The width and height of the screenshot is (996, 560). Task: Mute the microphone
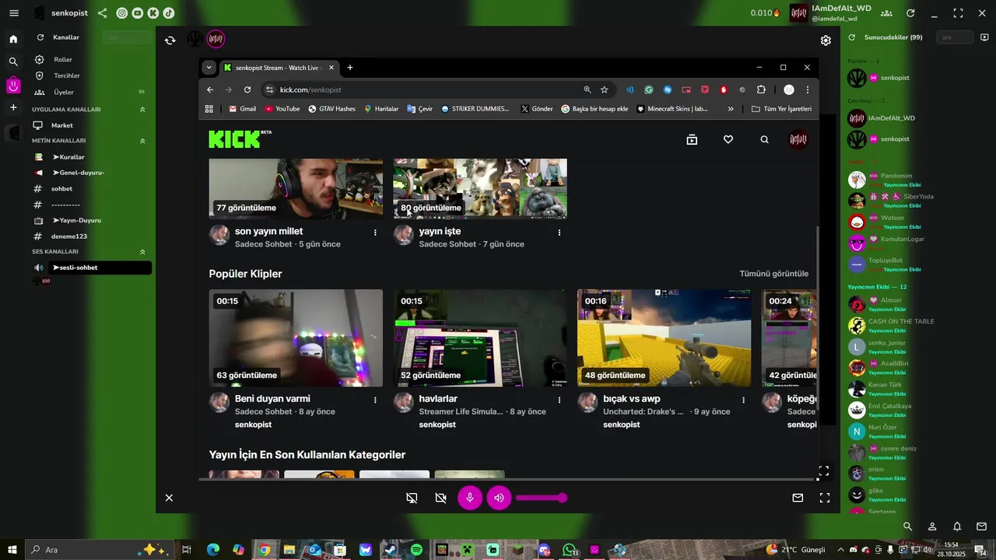click(x=470, y=498)
